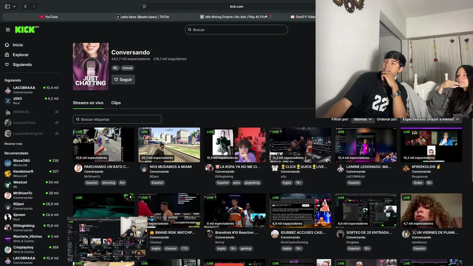Open the first LACOBRAAA channel under Siguiendo

point(31,90)
